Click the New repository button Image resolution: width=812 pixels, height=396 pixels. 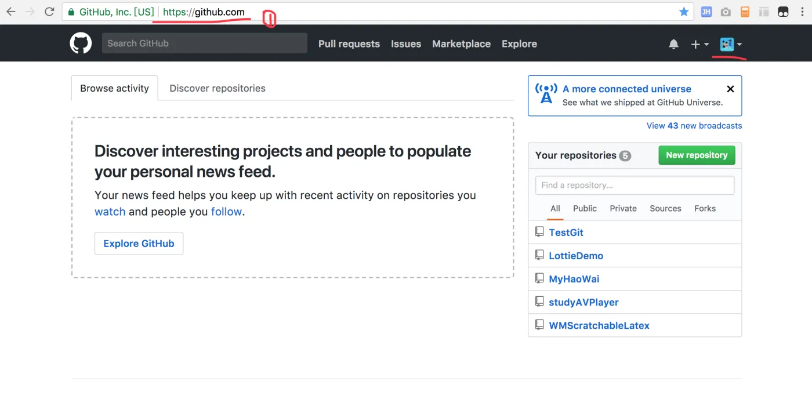pyautogui.click(x=697, y=155)
